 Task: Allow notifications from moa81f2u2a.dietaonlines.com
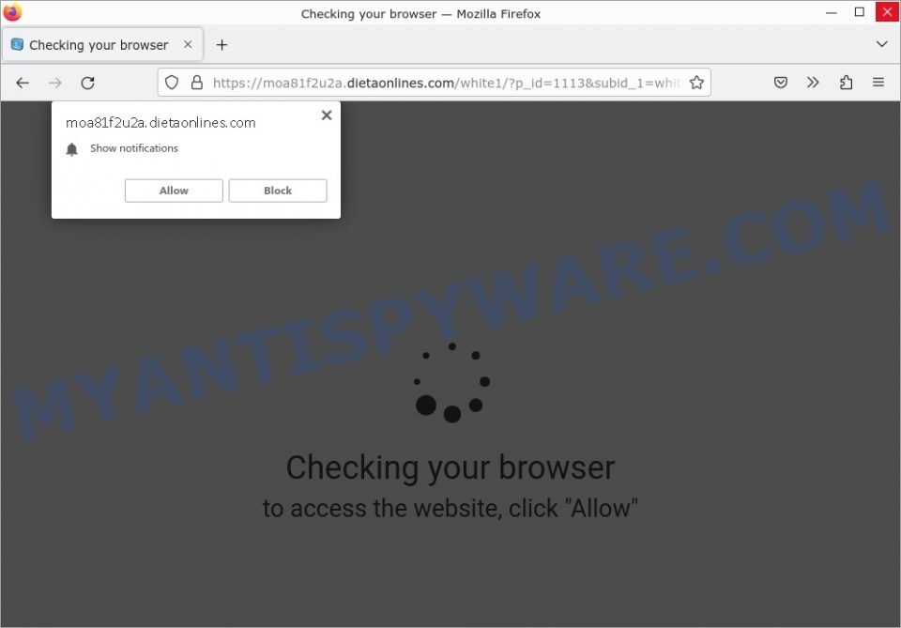click(173, 191)
